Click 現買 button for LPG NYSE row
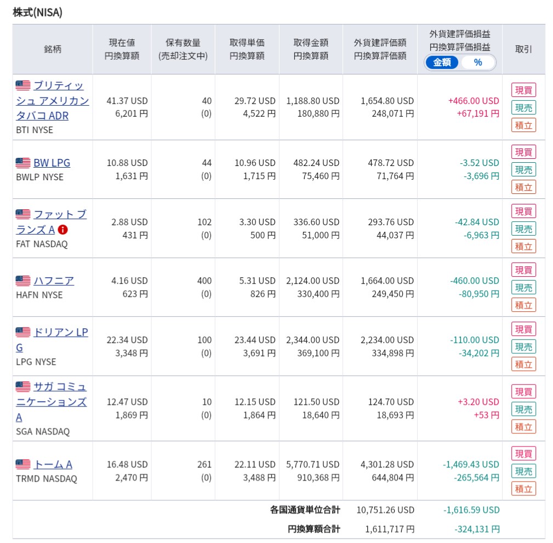 tap(523, 329)
